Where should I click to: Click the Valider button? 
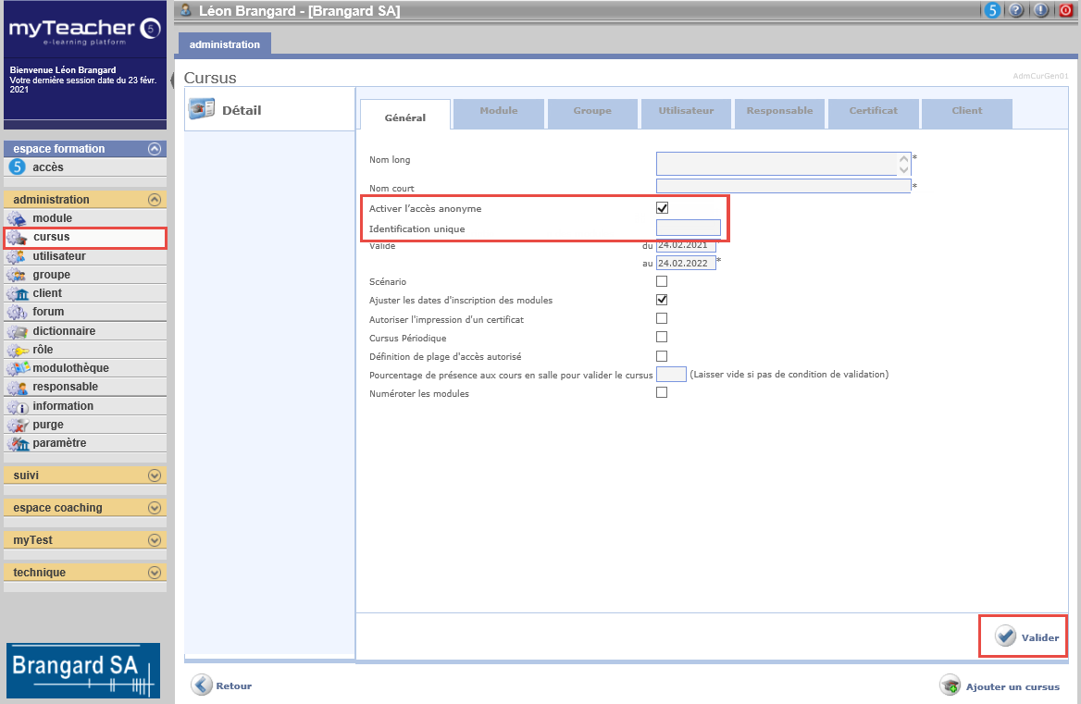(1027, 637)
